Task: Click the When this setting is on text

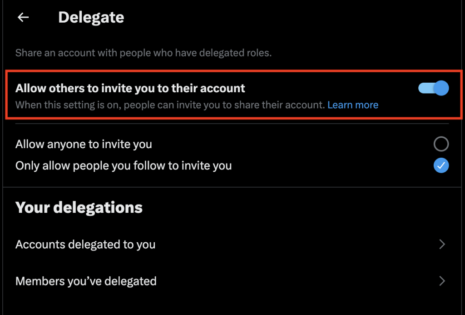Action: click(170, 105)
